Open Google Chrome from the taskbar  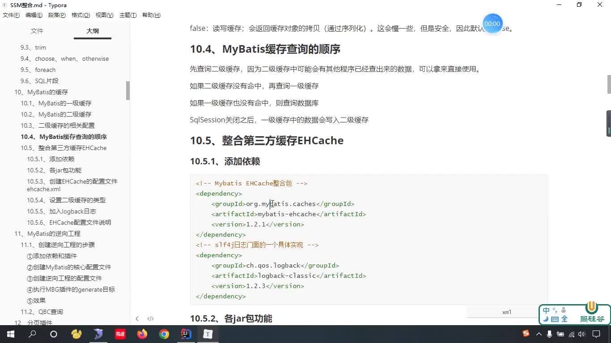(x=164, y=334)
